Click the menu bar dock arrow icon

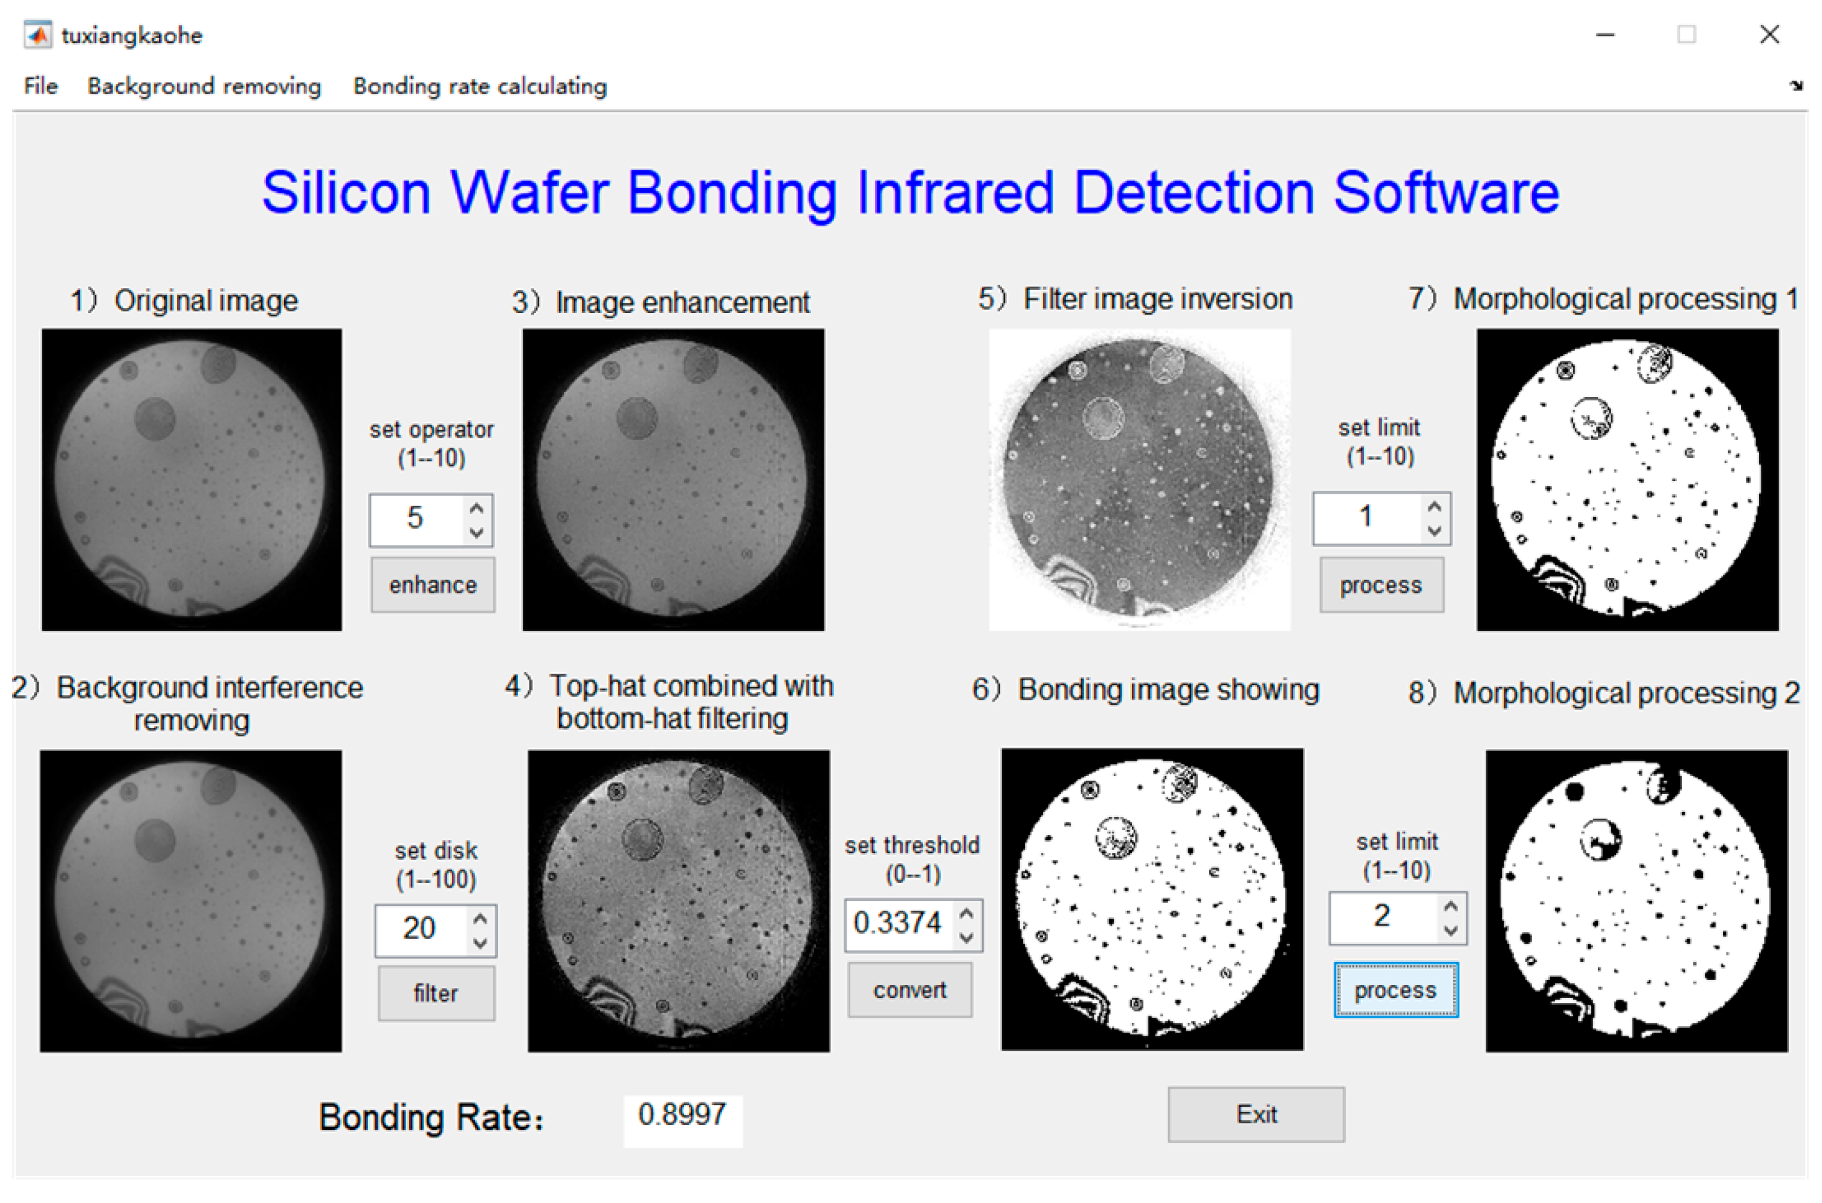pyautogui.click(x=1796, y=86)
